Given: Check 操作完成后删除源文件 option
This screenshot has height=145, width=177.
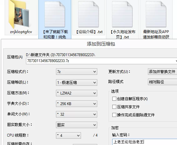Looking at the screenshot, I should click(x=114, y=115).
